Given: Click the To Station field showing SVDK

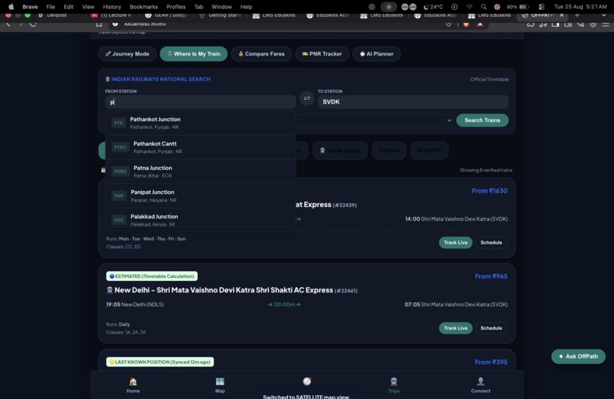Looking at the screenshot, I should 413,102.
